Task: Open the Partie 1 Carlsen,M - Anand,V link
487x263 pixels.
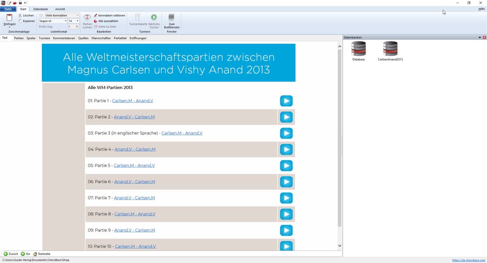Action: tap(133, 101)
